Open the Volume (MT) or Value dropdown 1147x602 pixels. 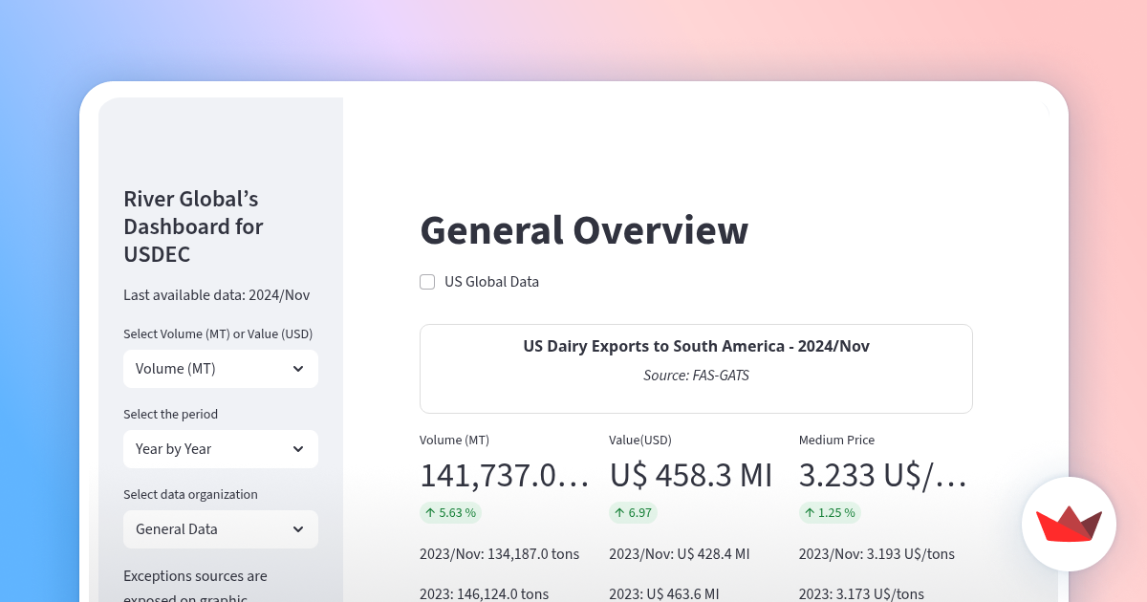click(x=220, y=368)
